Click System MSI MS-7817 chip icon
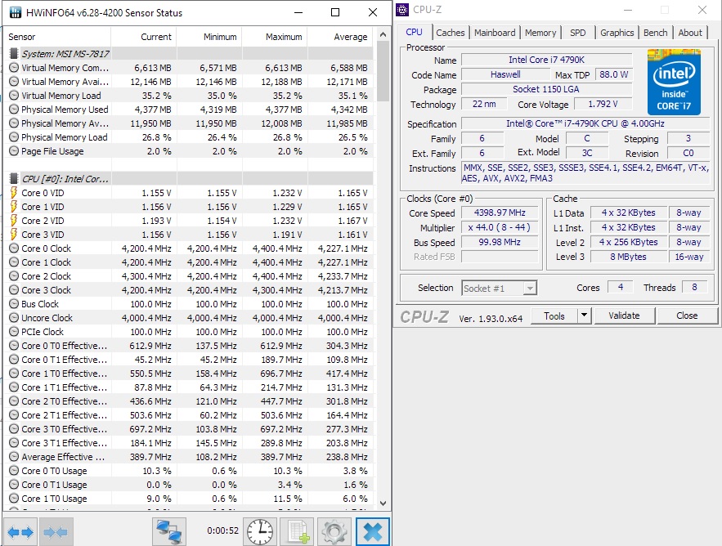Viewport: 722px width, 546px height. coord(14,53)
